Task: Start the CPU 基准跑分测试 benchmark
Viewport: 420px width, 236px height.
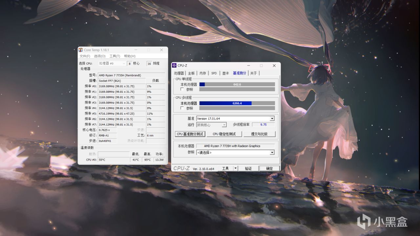Action: pyautogui.click(x=190, y=134)
